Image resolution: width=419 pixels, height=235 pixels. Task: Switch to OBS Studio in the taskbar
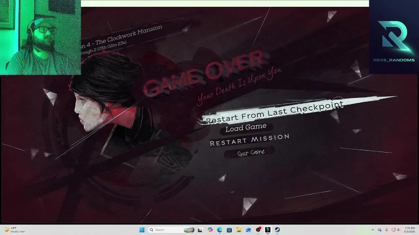(x=258, y=230)
